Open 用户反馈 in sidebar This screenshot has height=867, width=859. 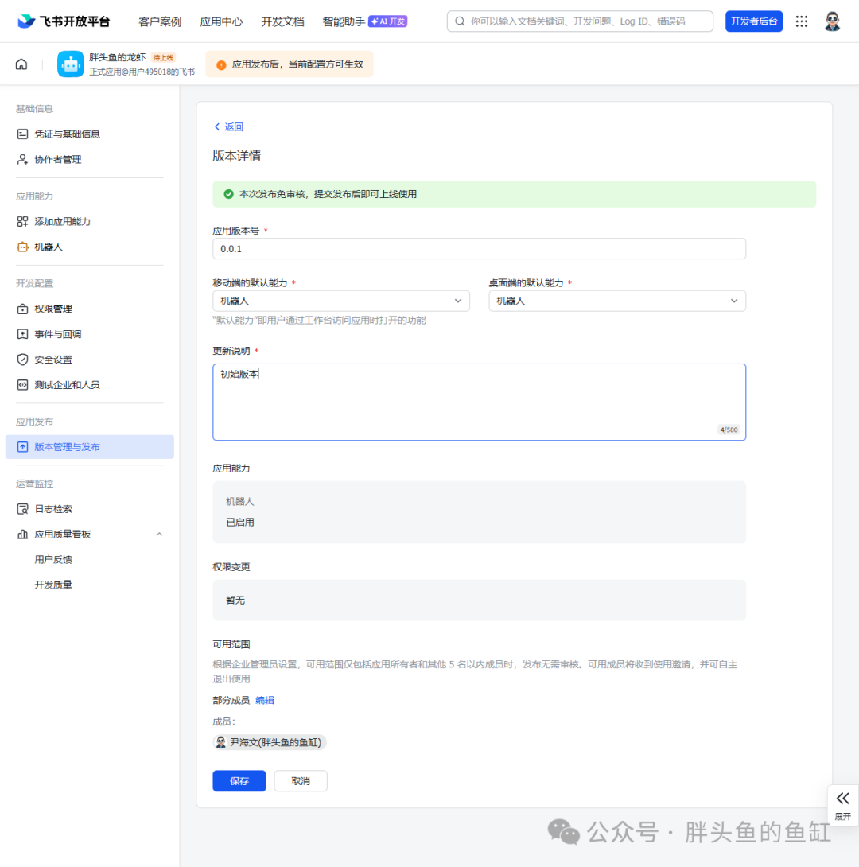(x=53, y=559)
